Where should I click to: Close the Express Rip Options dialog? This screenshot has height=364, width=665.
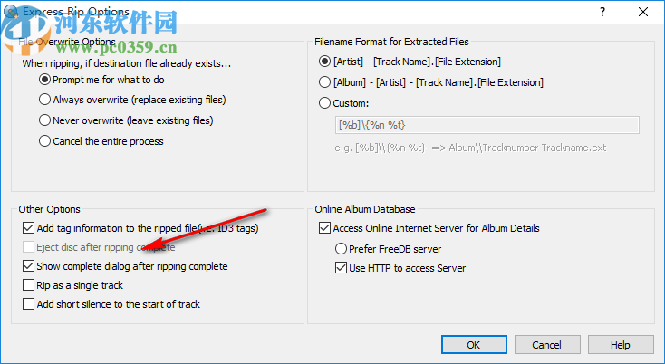tap(643, 13)
